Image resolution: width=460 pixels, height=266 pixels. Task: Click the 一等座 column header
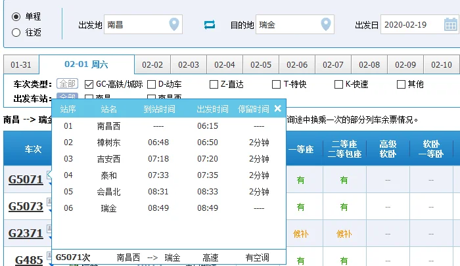tap(301, 149)
